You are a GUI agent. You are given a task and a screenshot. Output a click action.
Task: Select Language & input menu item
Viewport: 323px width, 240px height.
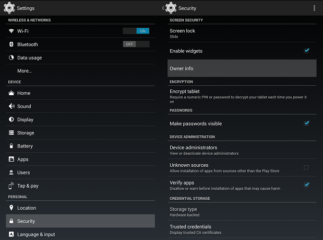pos(80,234)
